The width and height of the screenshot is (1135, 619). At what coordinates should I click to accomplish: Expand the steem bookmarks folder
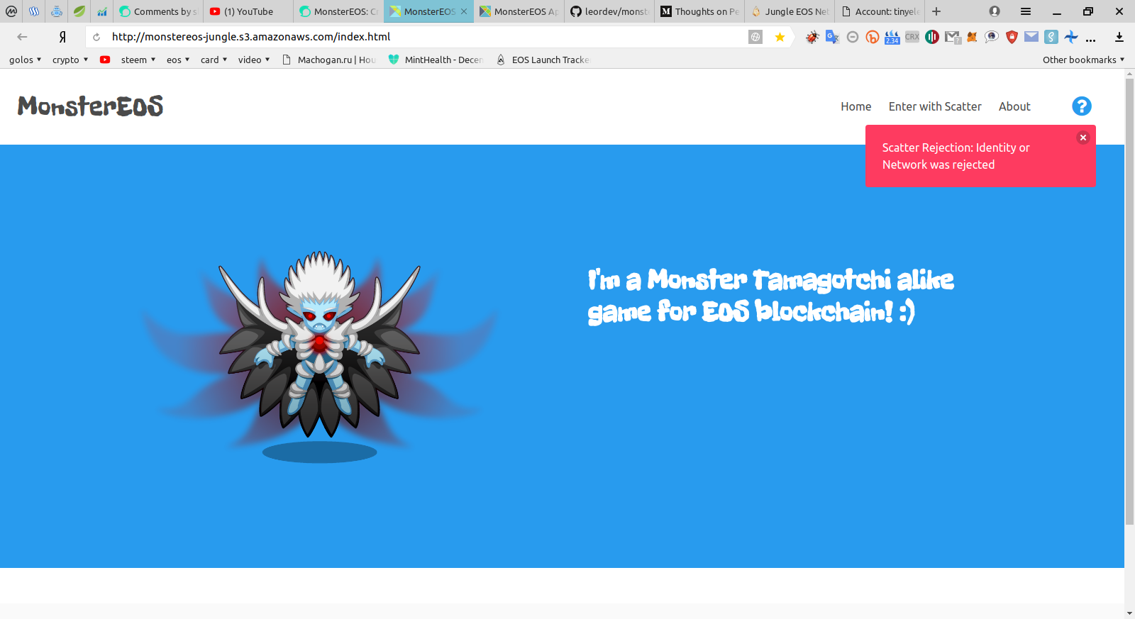pos(138,60)
